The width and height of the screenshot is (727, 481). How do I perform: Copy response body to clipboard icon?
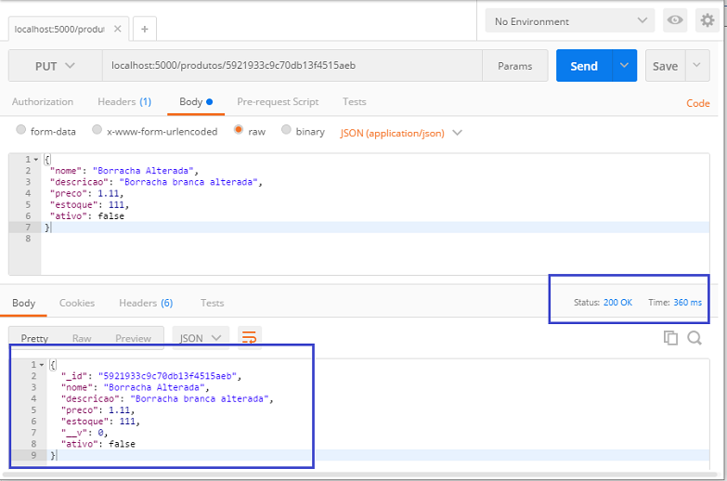(x=670, y=338)
